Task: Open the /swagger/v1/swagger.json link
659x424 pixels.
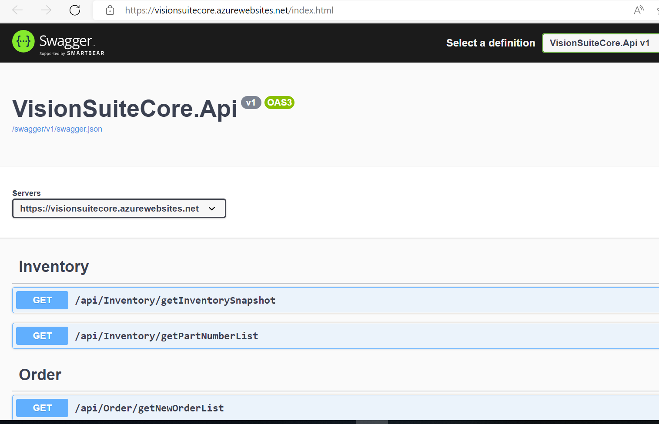Action: click(x=57, y=129)
